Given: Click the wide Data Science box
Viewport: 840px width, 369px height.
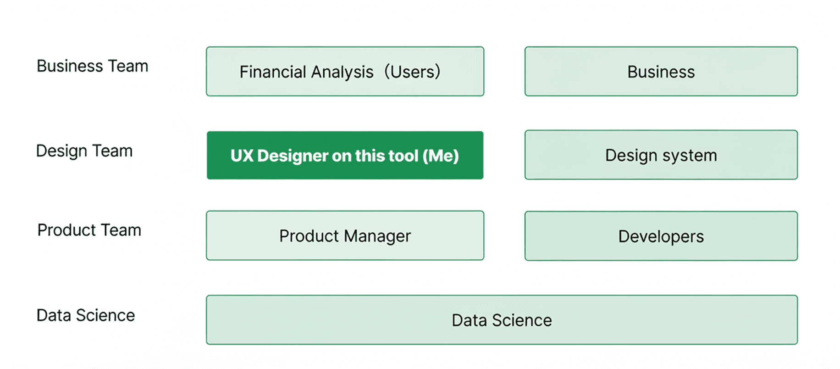Looking at the screenshot, I should pos(502,320).
